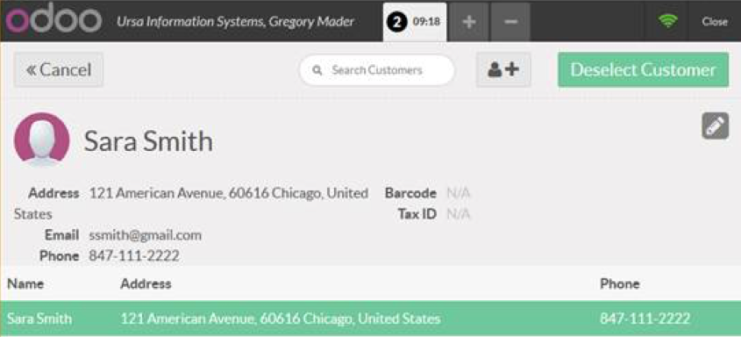Click the pencil edit customer icon
This screenshot has width=741, height=337.
[715, 126]
